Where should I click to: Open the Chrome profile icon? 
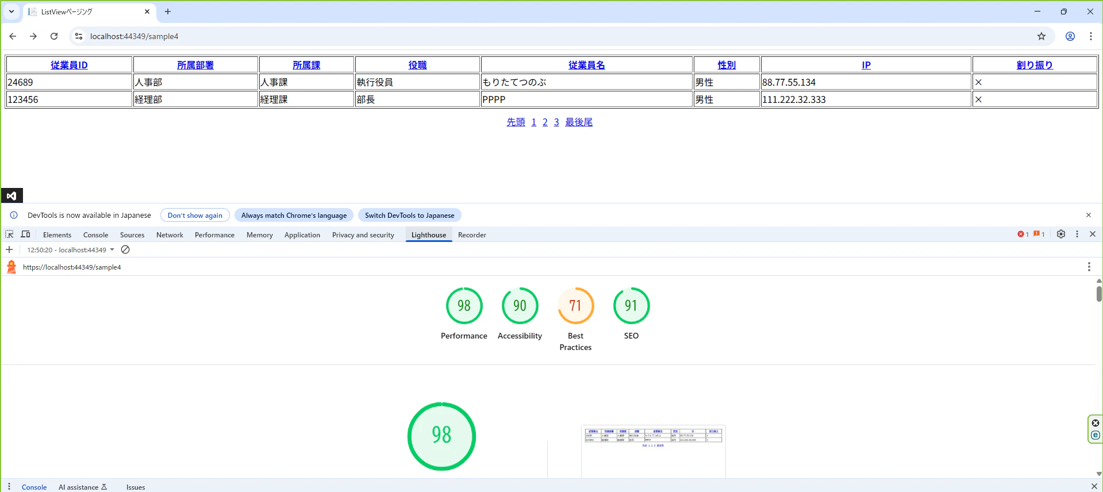pyautogui.click(x=1070, y=36)
